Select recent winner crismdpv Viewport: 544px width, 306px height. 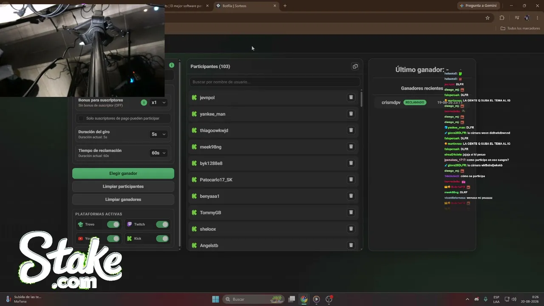pyautogui.click(x=391, y=102)
